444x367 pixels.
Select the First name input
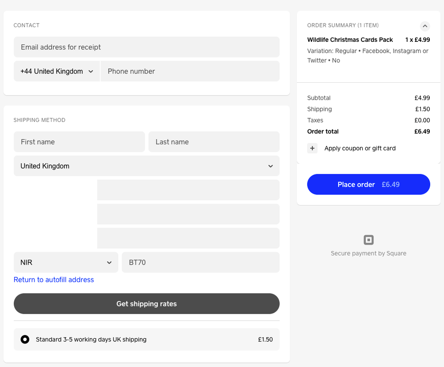pyautogui.click(x=79, y=142)
